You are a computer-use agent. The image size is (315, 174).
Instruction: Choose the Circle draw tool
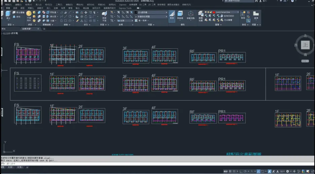(70, 16)
